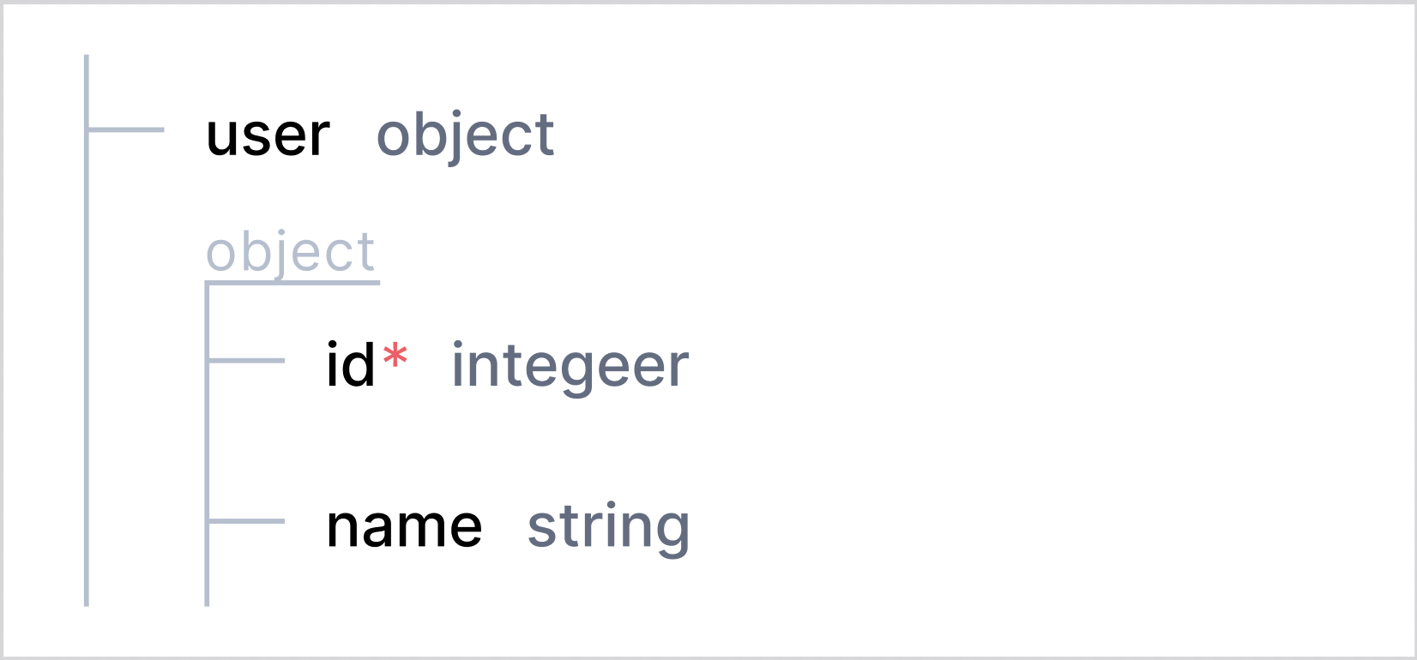This screenshot has width=1417, height=660.
Task: Select the name property name
Action: click(x=404, y=527)
